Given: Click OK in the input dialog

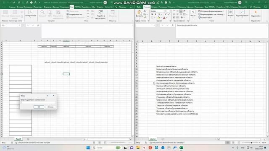Looking at the screenshot, I should 39,107.
